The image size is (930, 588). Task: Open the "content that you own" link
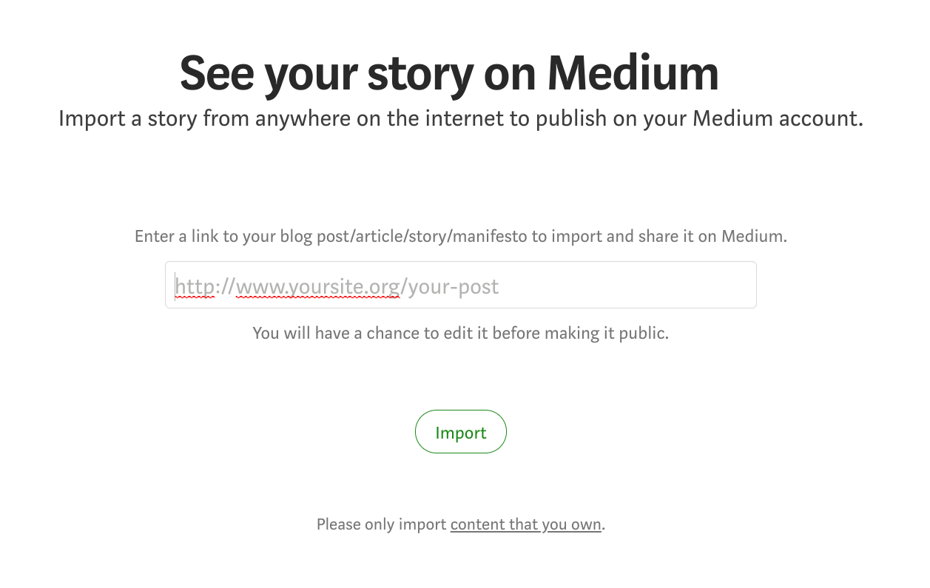525,524
